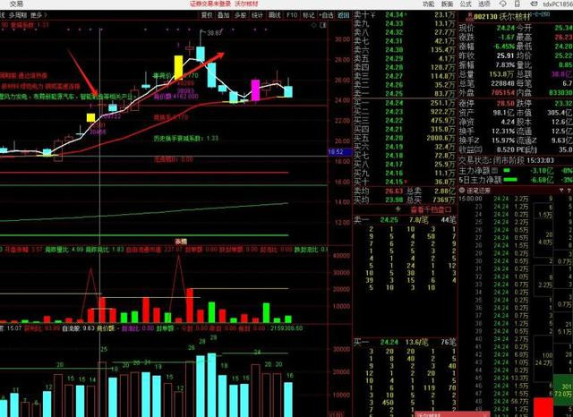
Task: Click the upper yellow candlestick near the peak
Action: [x=178, y=67]
